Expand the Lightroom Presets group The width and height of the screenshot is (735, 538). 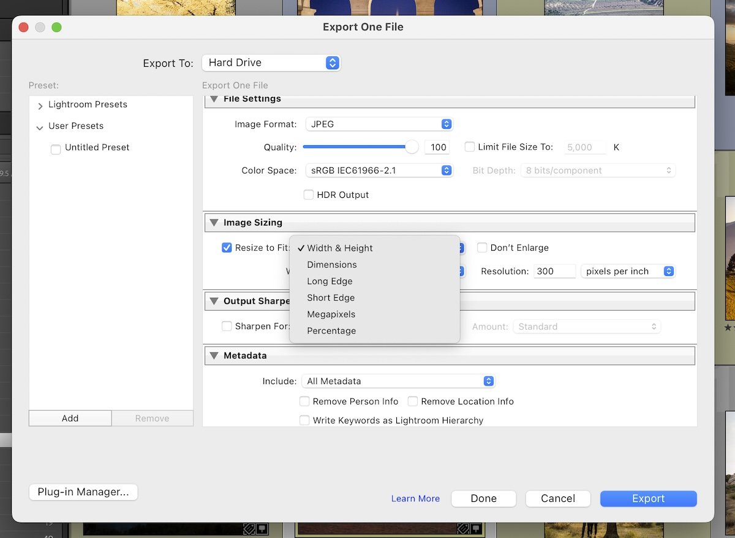[39, 105]
